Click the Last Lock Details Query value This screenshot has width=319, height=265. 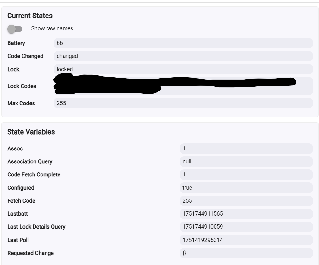click(246, 227)
